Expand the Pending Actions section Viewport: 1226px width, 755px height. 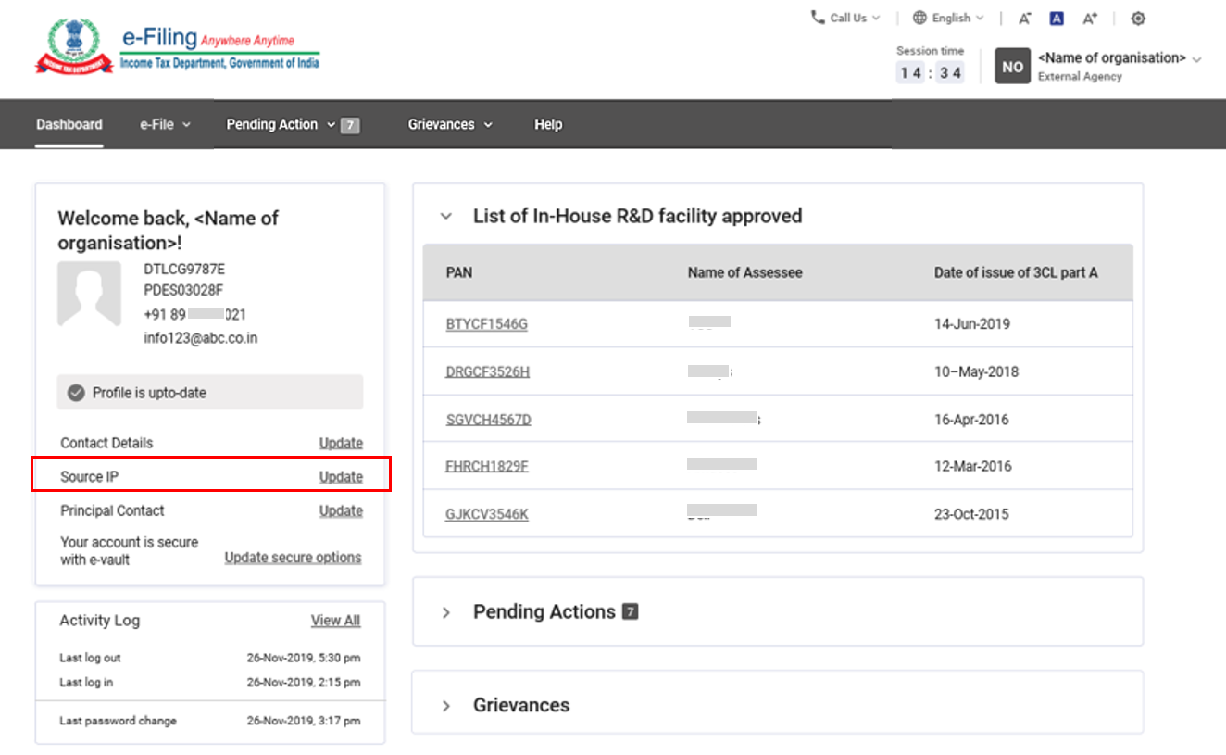tap(446, 612)
